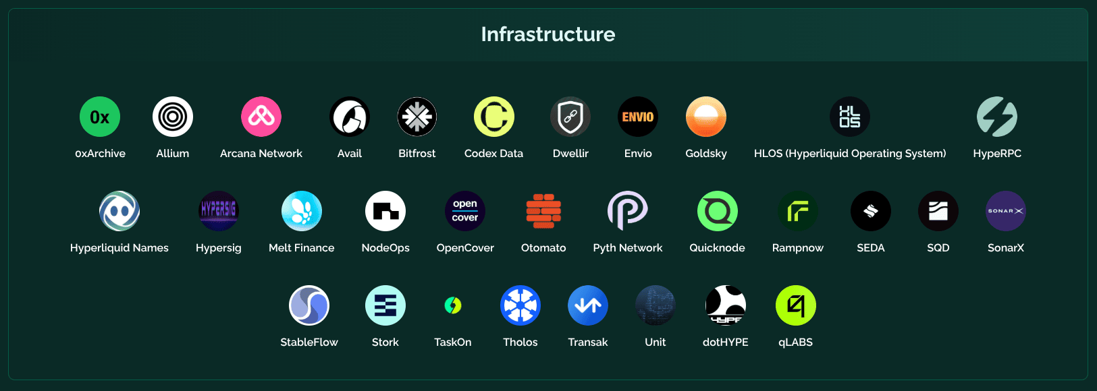Click the yellow Codex Data logo
This screenshot has height=391, width=1097.
pos(494,117)
